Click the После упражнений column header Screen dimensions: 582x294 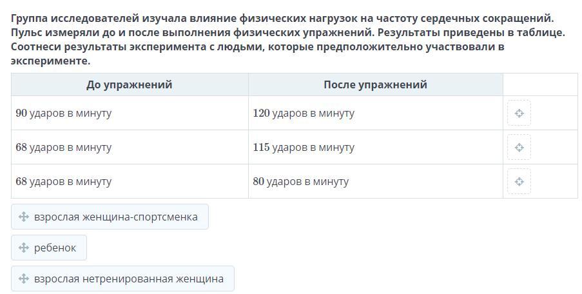tap(375, 84)
